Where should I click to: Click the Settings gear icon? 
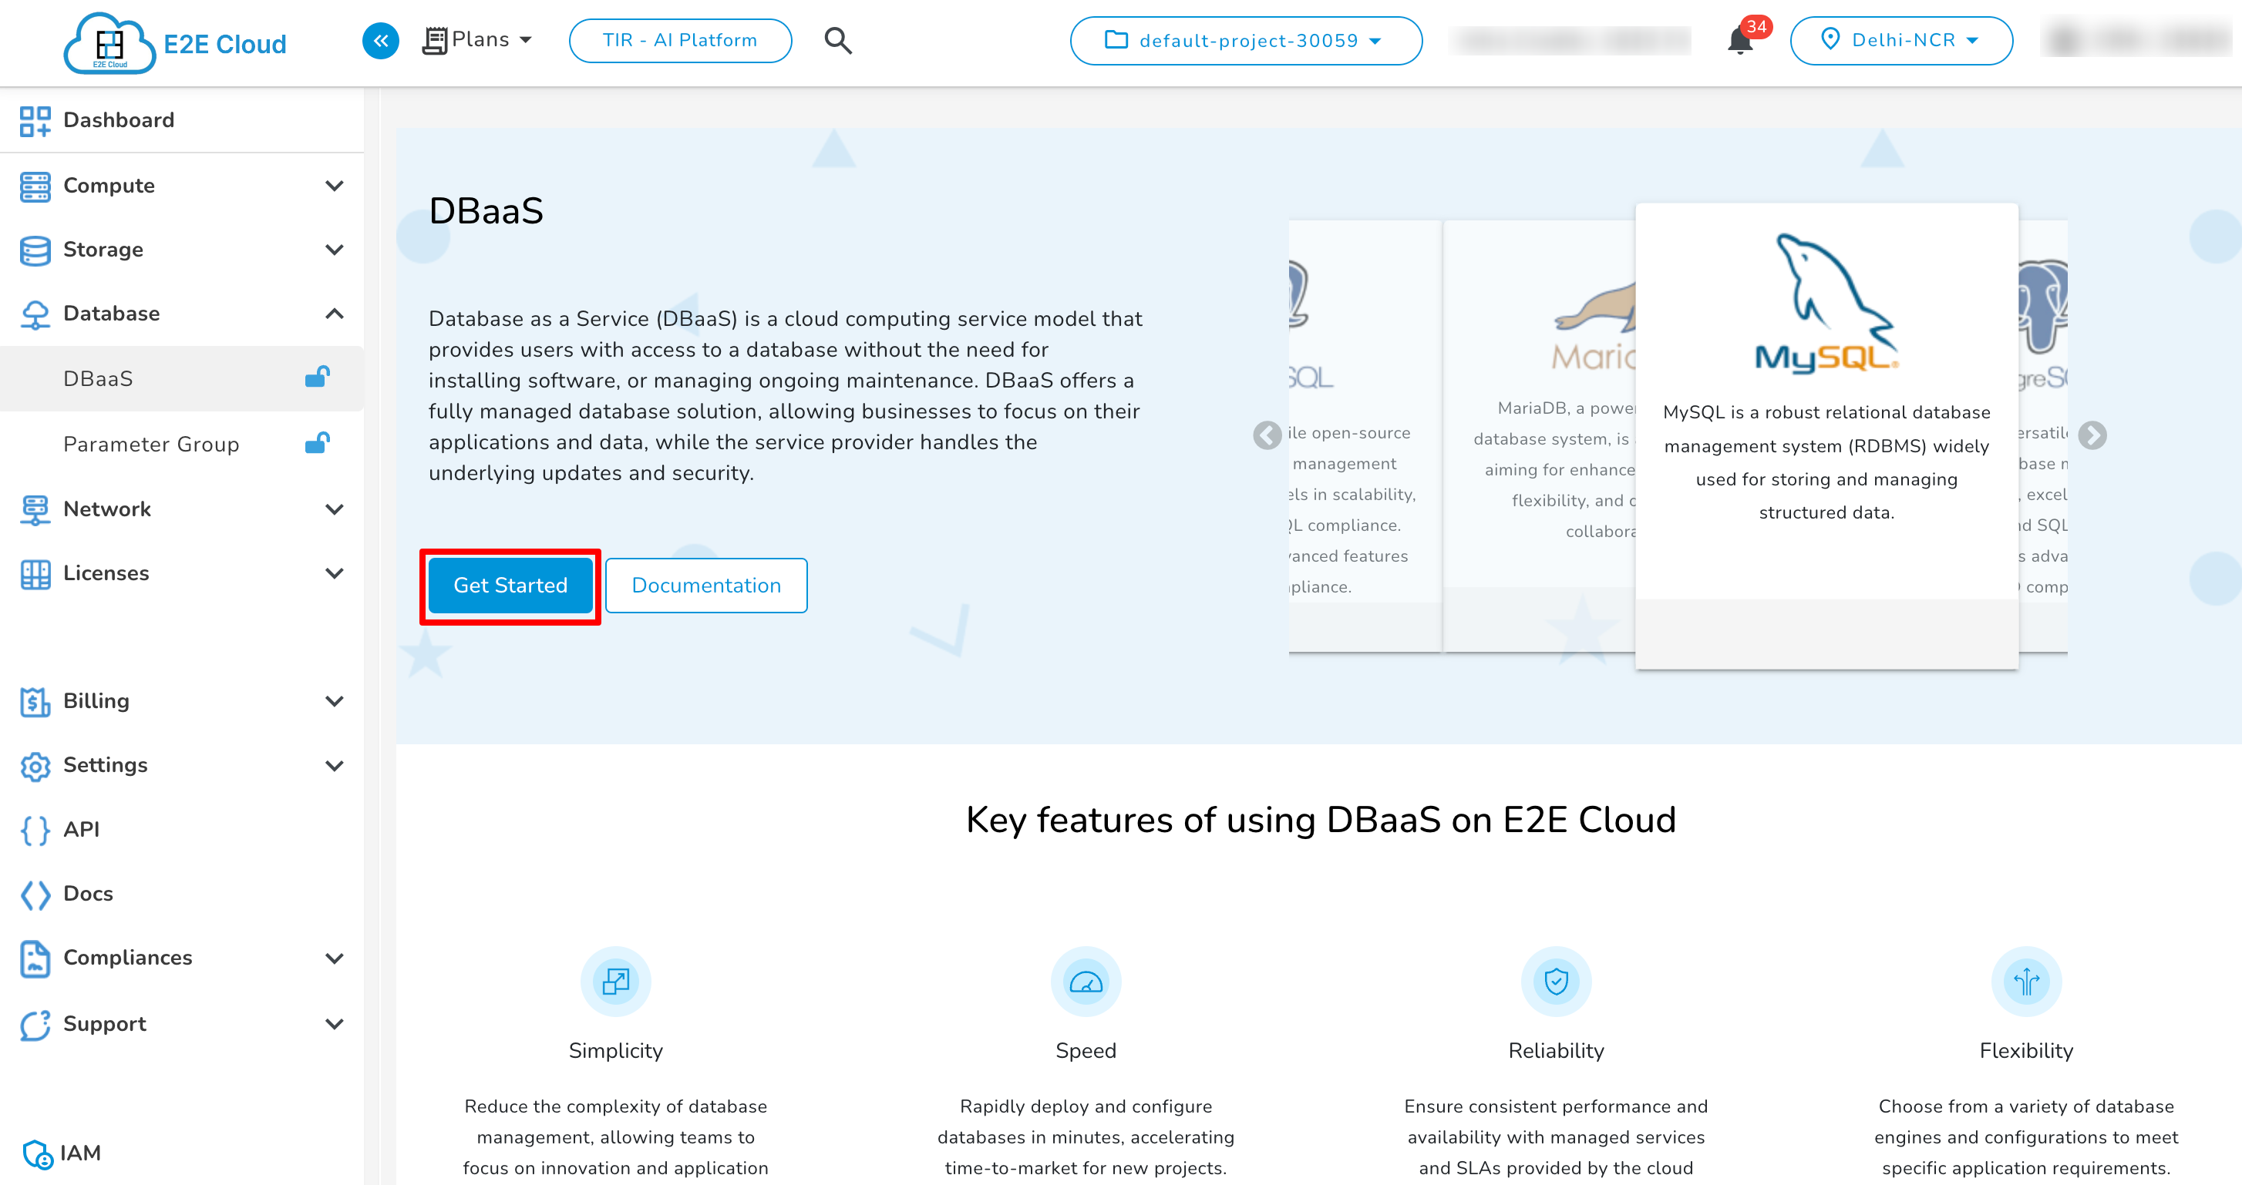coord(35,766)
